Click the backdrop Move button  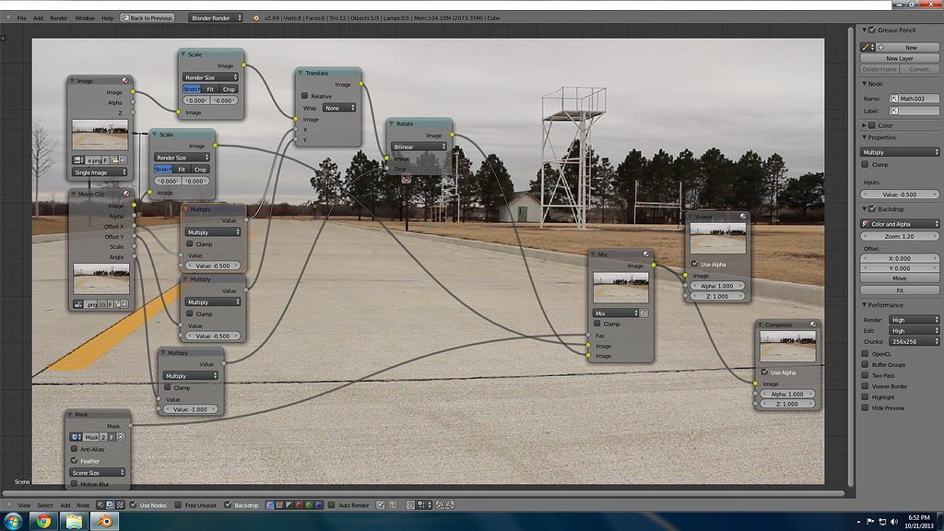[x=900, y=278]
